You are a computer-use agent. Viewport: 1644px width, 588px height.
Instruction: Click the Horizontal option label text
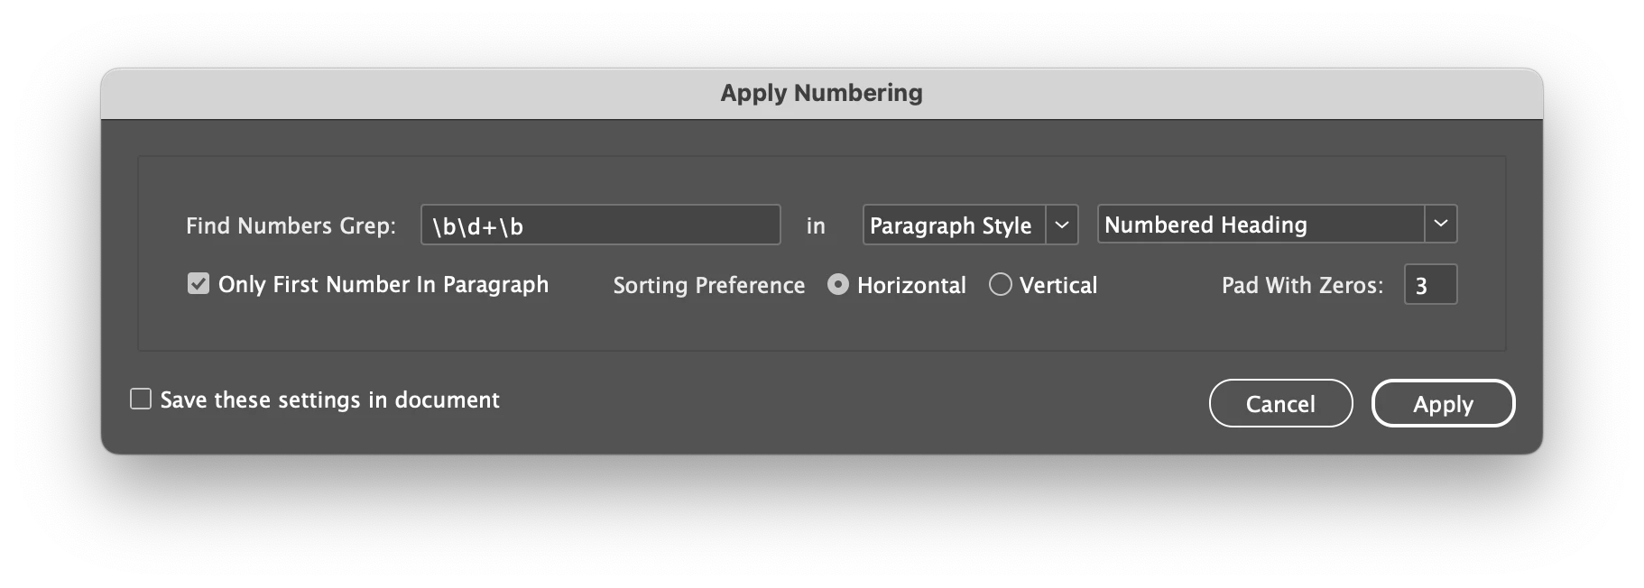911,286
